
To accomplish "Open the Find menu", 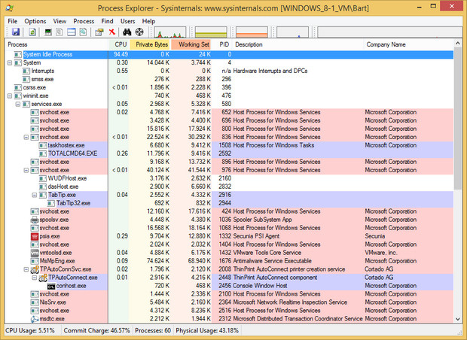I will point(107,21).
